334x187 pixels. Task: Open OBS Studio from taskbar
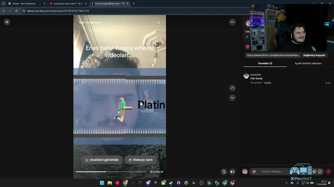201,183
